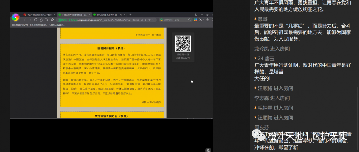The image size is (359, 152).
Task: Click the caption text under the QR code
Action: 183,56
